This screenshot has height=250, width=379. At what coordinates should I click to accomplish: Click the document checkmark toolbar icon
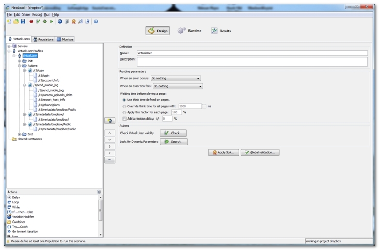click(87, 22)
